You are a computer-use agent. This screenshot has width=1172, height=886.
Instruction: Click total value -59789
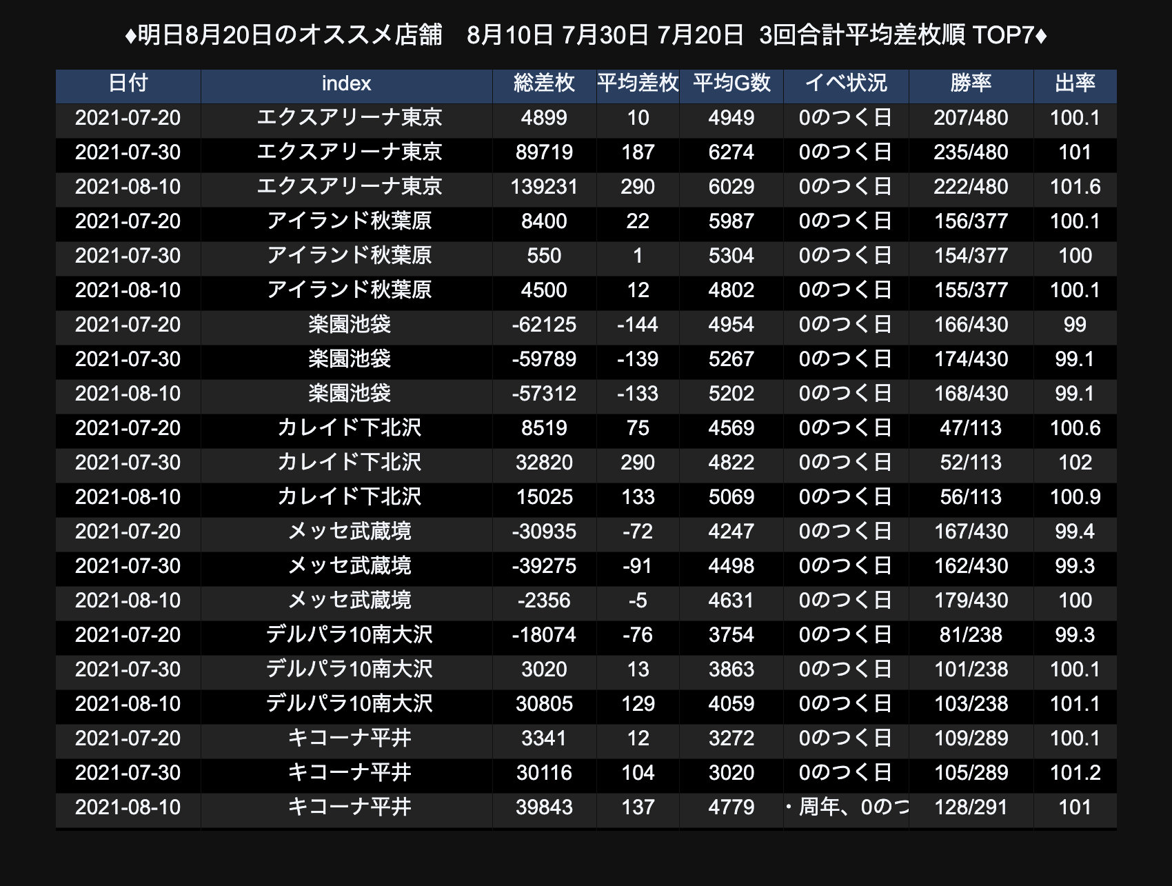544,359
